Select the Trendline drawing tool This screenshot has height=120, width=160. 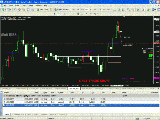(73, 14)
